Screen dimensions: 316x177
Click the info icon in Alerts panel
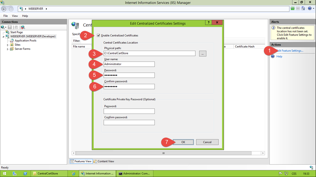point(273,28)
